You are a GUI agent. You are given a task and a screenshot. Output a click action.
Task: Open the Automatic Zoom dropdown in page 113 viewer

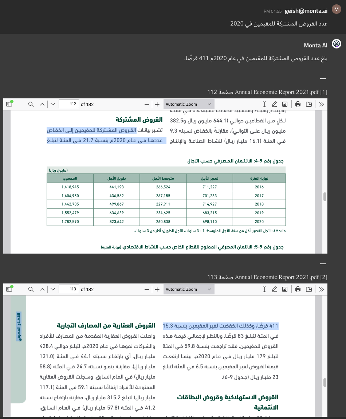click(x=188, y=289)
